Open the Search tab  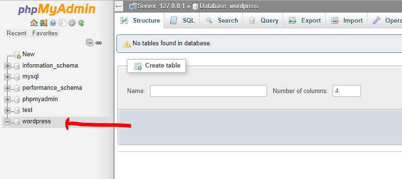(221, 20)
